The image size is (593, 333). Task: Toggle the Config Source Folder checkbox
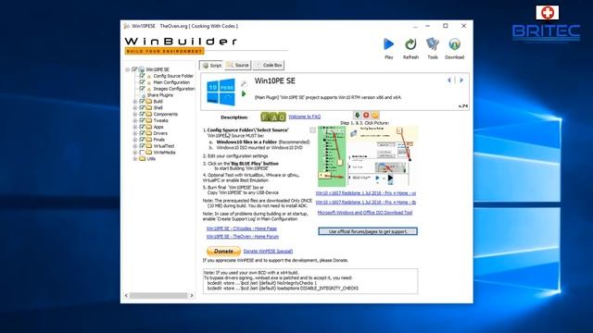click(x=142, y=76)
